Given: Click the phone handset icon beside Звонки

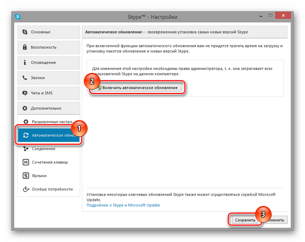Looking at the screenshot, I should pyautogui.click(x=25, y=78).
